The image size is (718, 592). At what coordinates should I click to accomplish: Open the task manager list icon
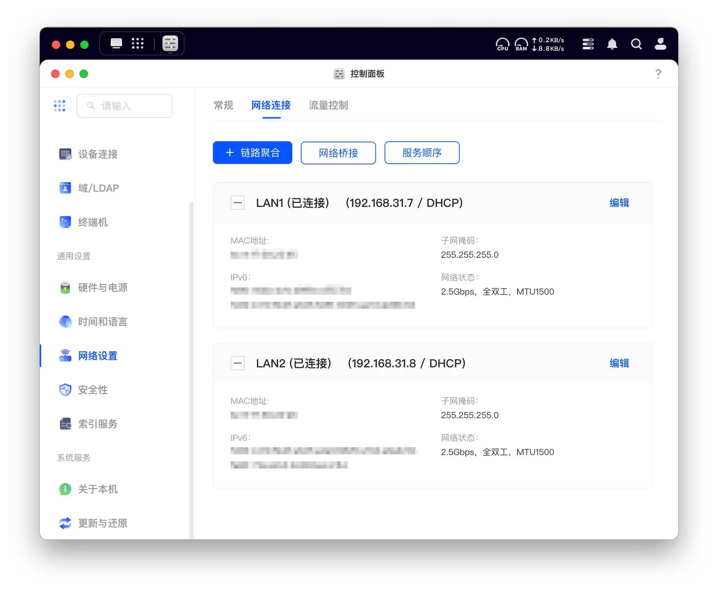[588, 44]
